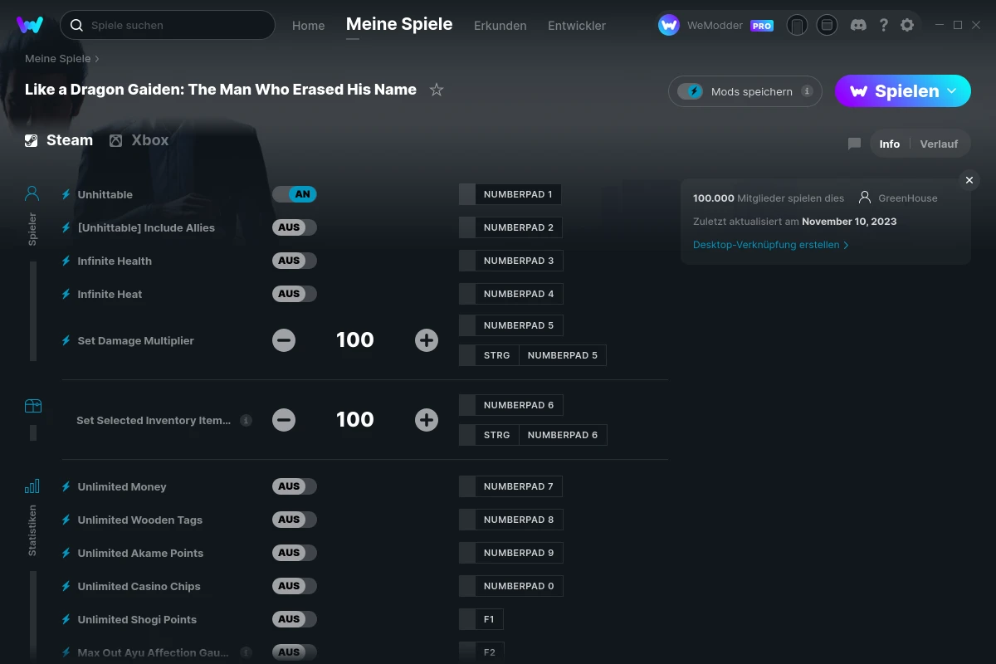Click info icon next to Mods speichern
Viewport: 996px width, 664px height.
point(807,91)
